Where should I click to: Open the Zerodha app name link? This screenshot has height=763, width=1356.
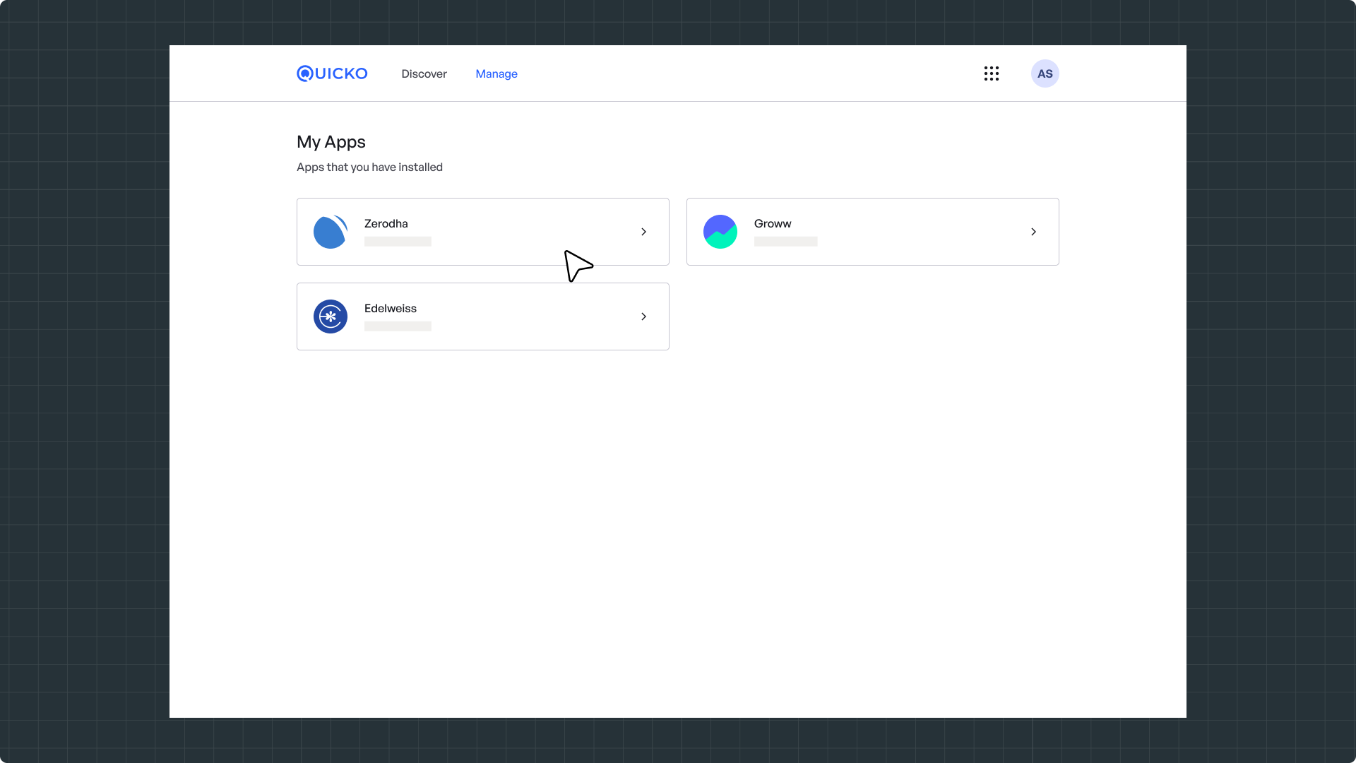[x=386, y=223]
